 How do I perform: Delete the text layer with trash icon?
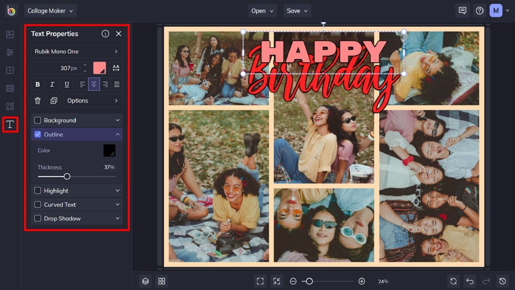pyautogui.click(x=38, y=101)
